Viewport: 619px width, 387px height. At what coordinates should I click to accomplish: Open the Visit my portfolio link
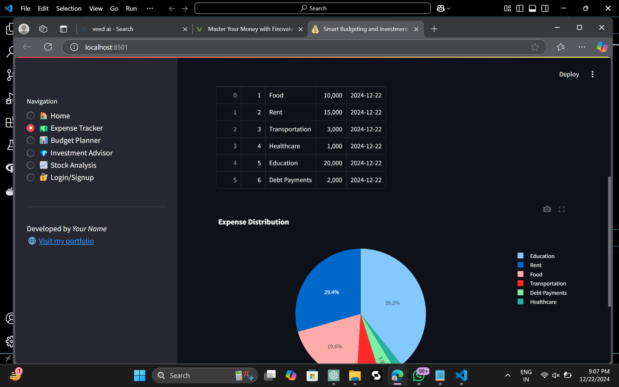66,241
